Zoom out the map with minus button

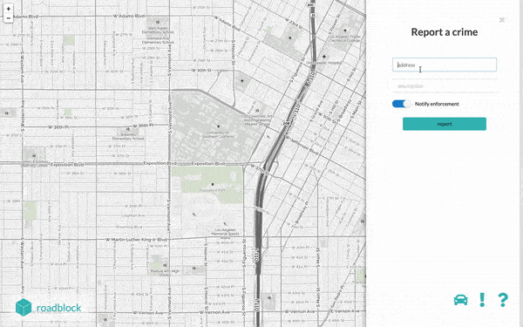[x=9, y=18]
